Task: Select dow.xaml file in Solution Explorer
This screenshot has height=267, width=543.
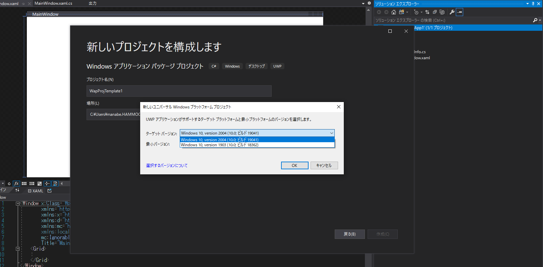Action: coord(422,58)
